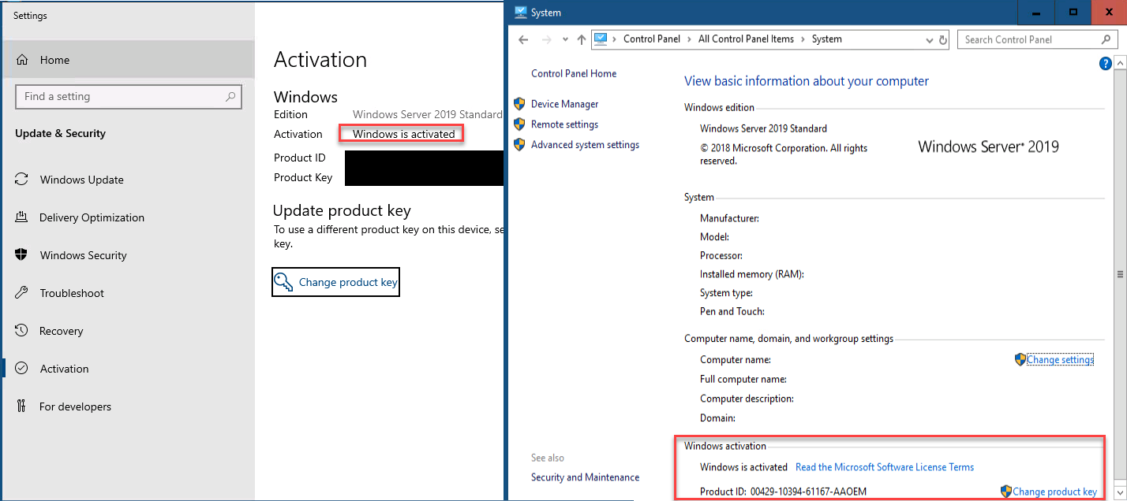Click the Update & Security heading
The height and width of the screenshot is (501, 1127).
coord(60,133)
